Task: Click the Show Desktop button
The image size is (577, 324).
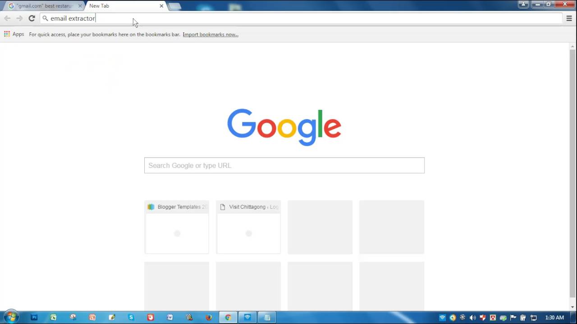Action: (574, 317)
